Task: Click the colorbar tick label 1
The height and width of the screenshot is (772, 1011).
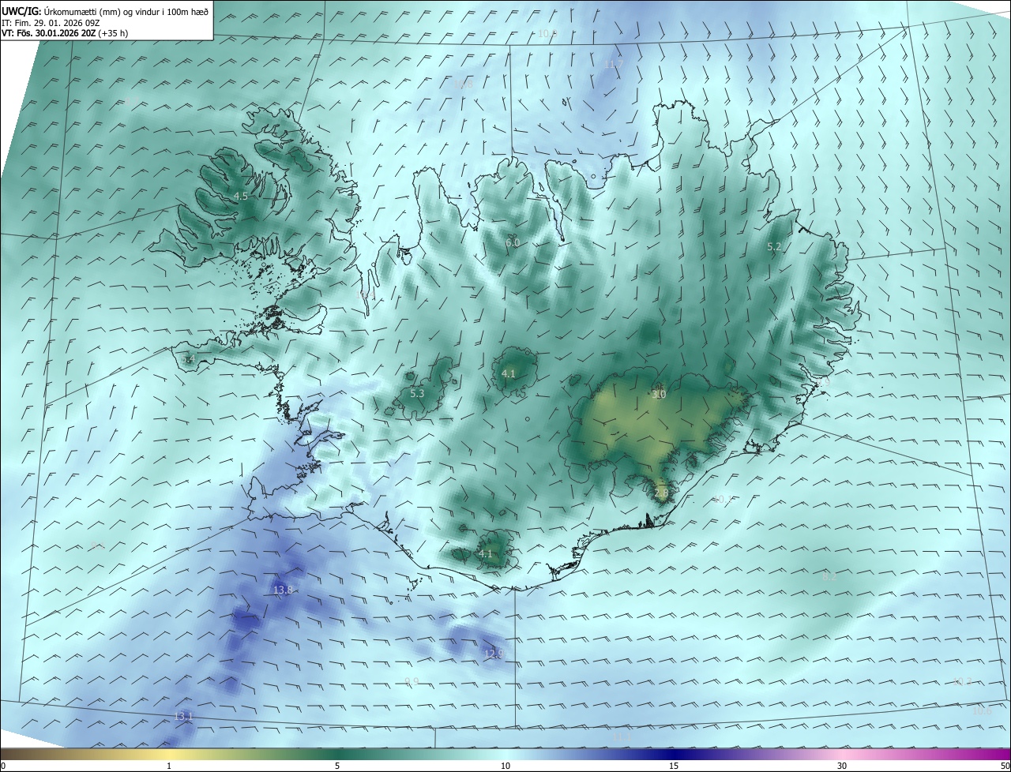Action: coord(170,766)
